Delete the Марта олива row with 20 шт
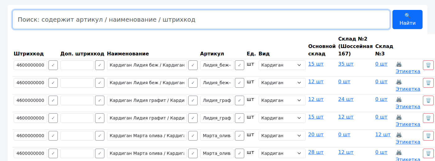The image size is (435, 161). (x=428, y=136)
